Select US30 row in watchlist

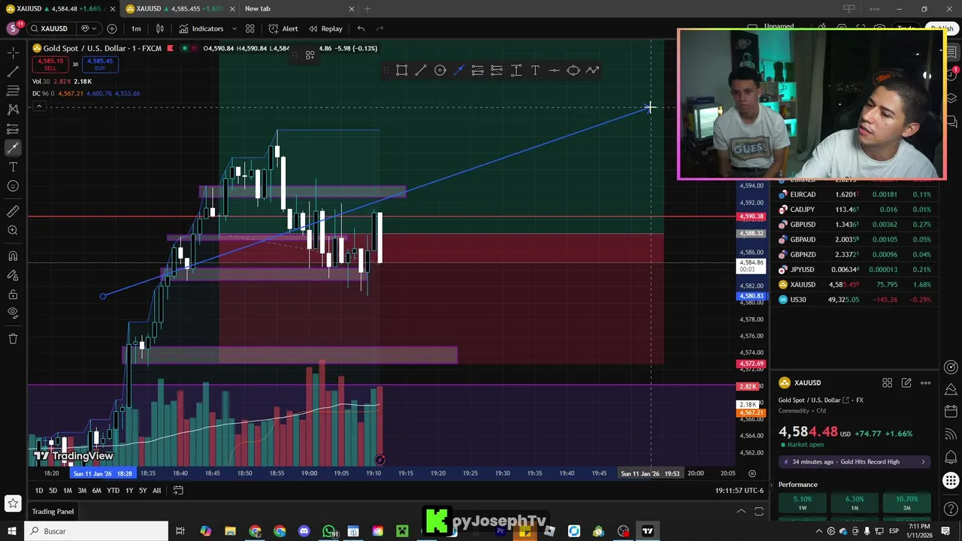[x=855, y=300]
